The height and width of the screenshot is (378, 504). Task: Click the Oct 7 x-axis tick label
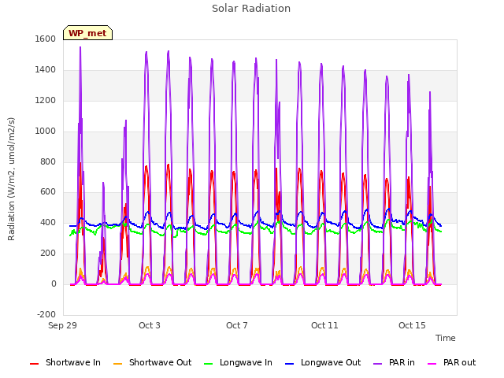237,325
